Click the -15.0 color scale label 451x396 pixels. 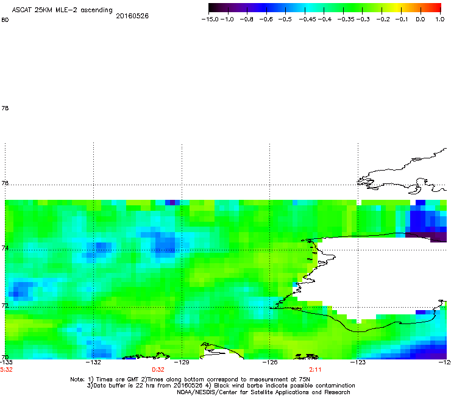click(x=210, y=19)
